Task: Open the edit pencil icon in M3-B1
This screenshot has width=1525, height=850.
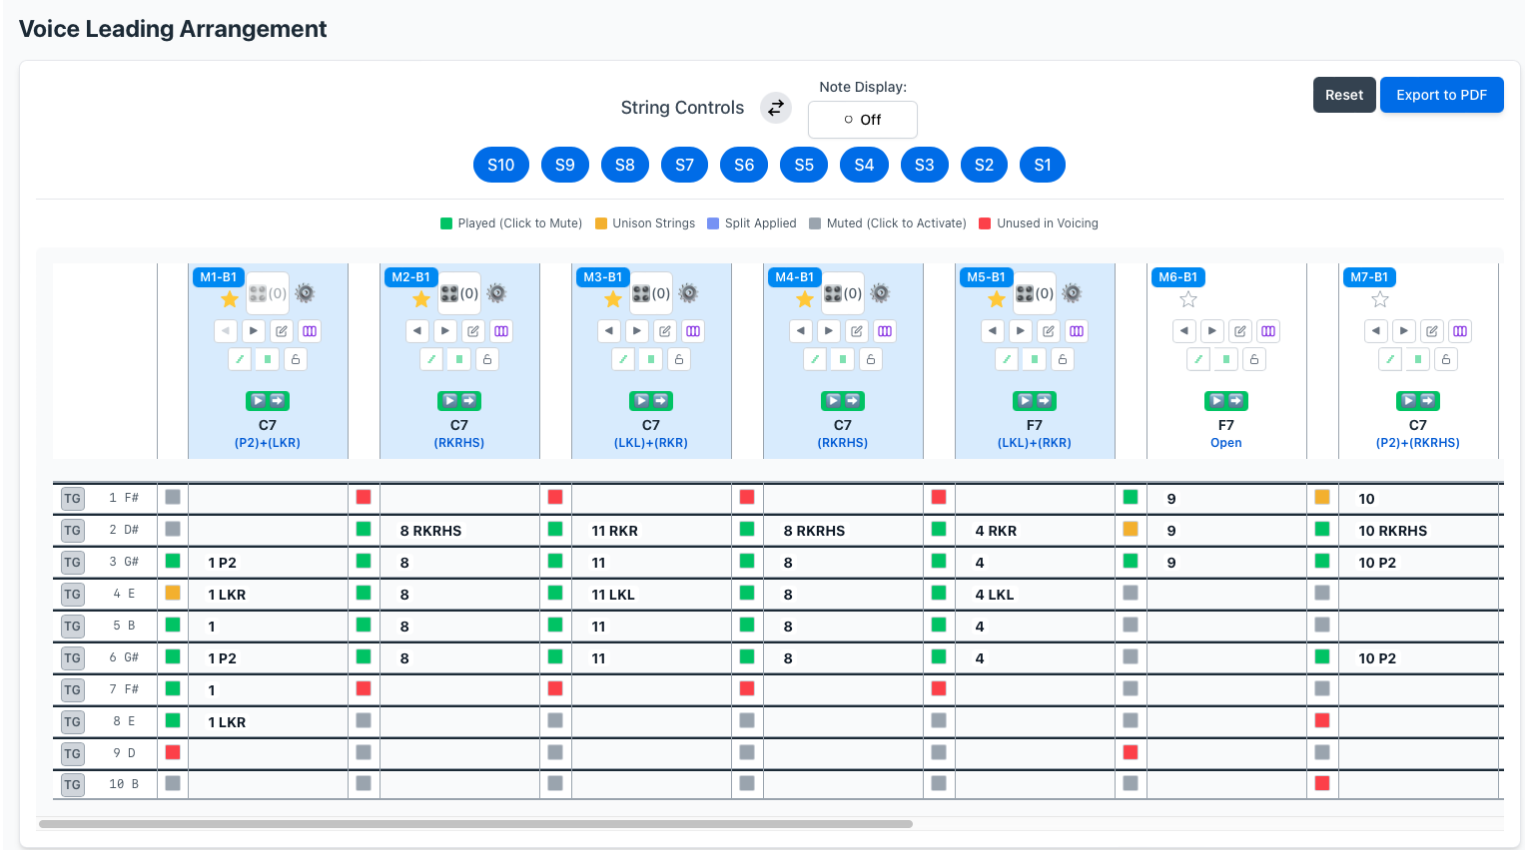Action: (x=665, y=331)
